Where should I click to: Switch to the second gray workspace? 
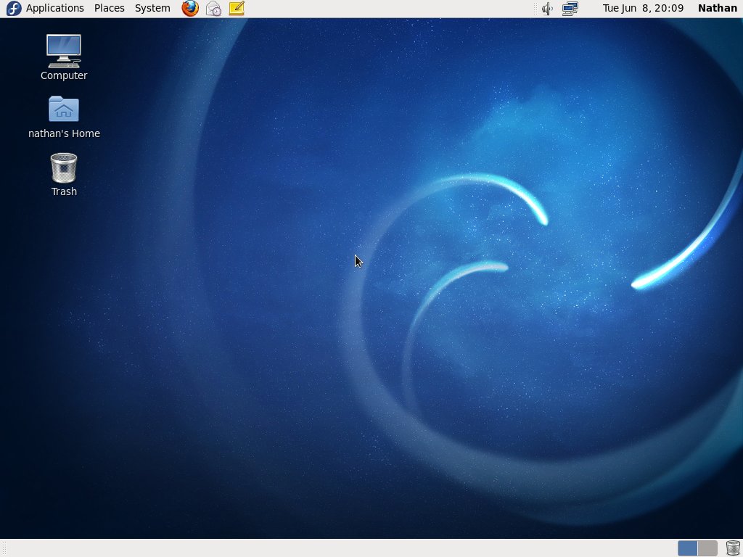[x=707, y=548]
